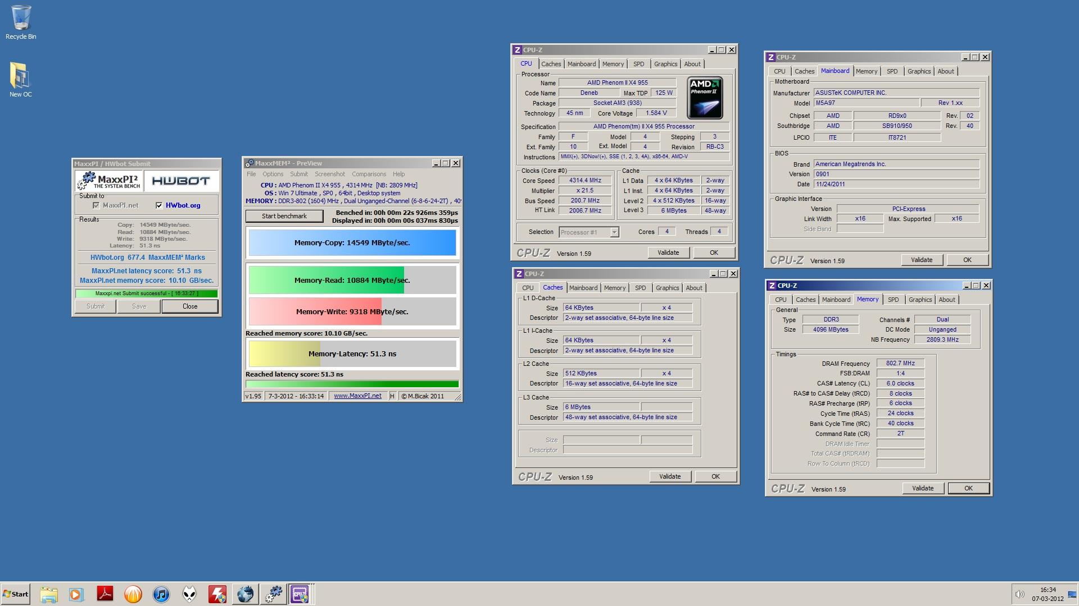Click the MaxxMEM² title bar gear icon
Viewport: 1079px width, 606px height.
(249, 163)
